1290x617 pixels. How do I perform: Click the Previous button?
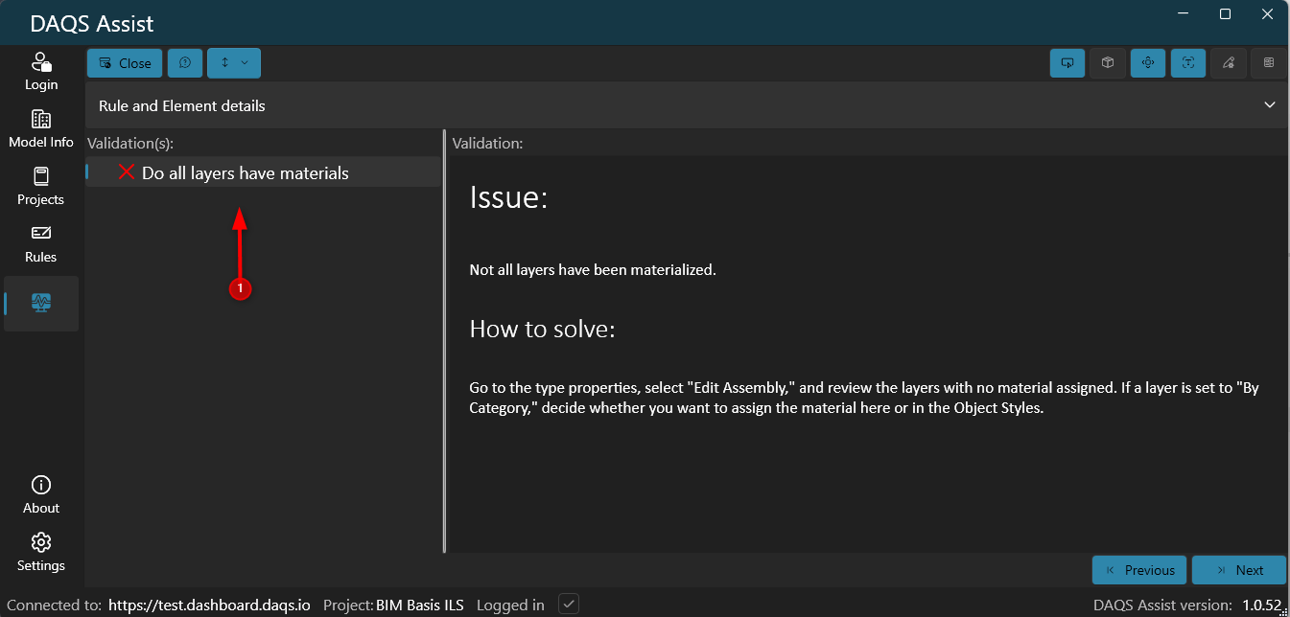click(1138, 569)
